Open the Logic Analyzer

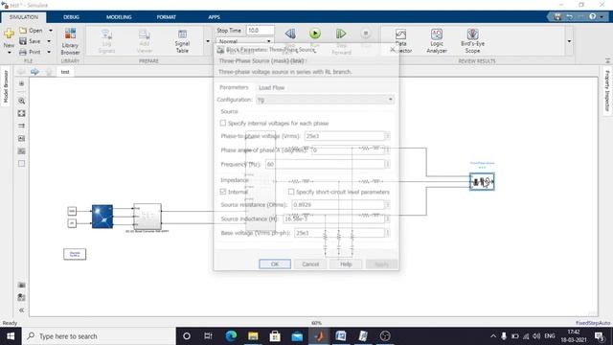(437, 41)
